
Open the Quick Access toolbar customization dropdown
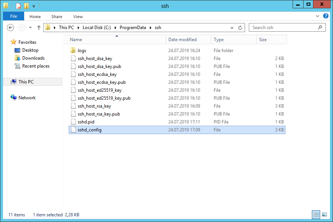34,6
